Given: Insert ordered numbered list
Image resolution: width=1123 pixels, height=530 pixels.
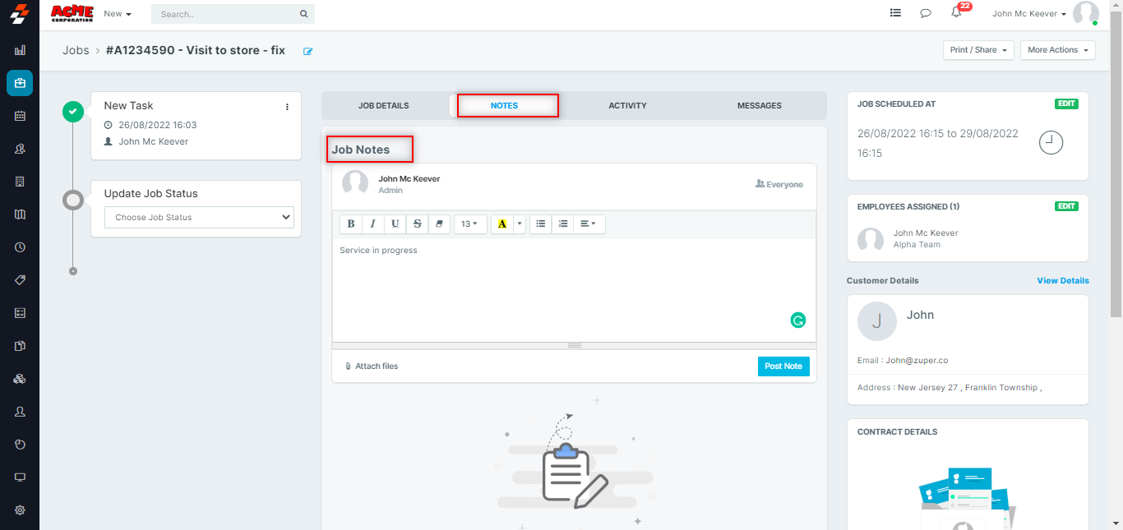Looking at the screenshot, I should coord(562,224).
